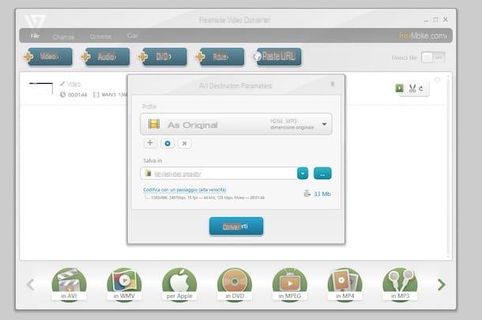Add a video file with the Video button
The image size is (482, 320).
(50, 57)
